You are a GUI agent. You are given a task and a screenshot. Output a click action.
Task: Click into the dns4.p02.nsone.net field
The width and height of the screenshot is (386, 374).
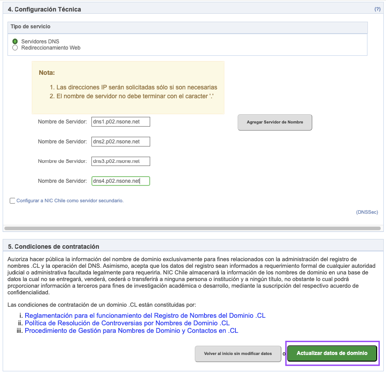(121, 181)
